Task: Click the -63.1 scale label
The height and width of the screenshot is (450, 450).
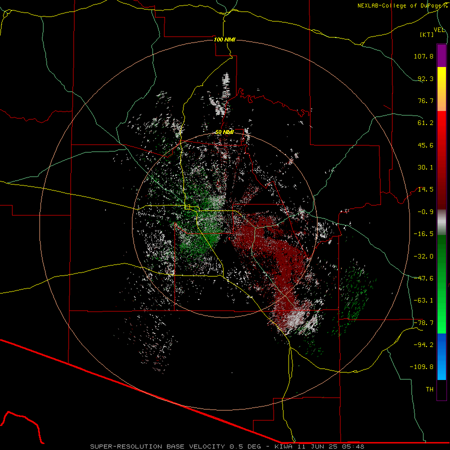Action: pos(423,300)
